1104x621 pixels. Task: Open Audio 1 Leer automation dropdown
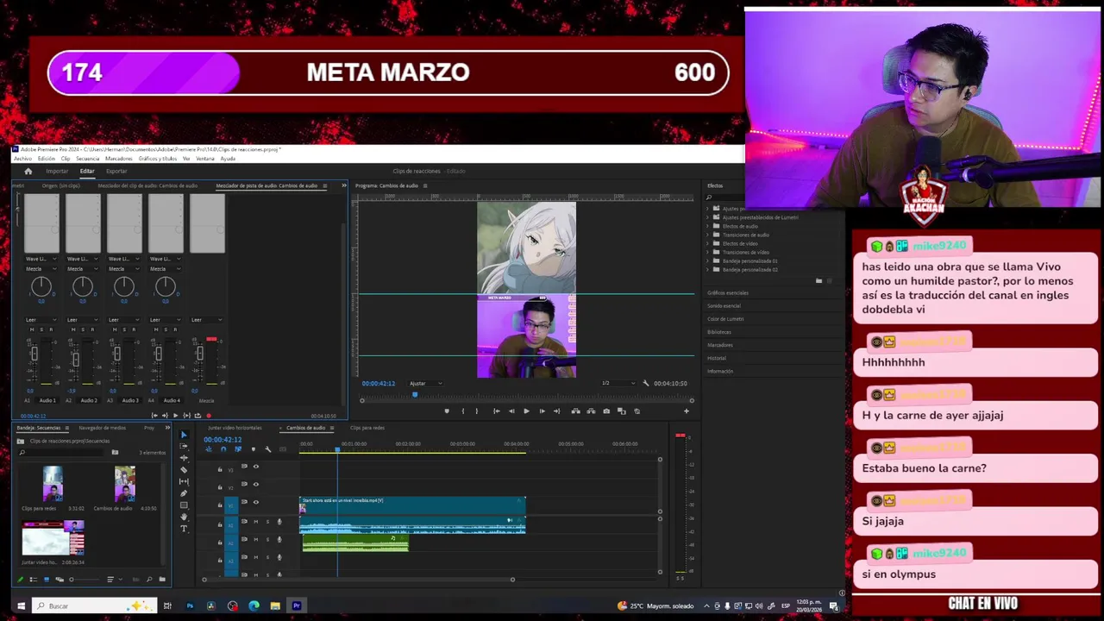pyautogui.click(x=41, y=320)
